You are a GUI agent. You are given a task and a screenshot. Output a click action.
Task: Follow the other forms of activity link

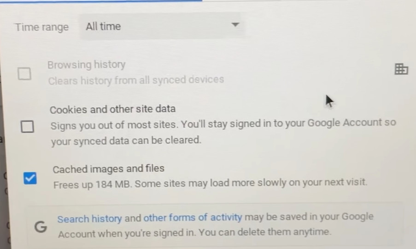(193, 217)
